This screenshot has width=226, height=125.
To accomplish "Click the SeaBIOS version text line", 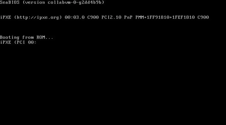I will [x=52, y=2].
